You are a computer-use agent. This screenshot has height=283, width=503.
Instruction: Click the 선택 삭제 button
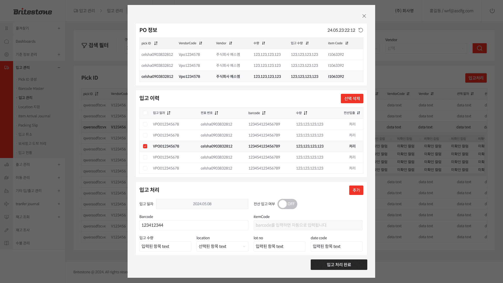click(x=352, y=99)
